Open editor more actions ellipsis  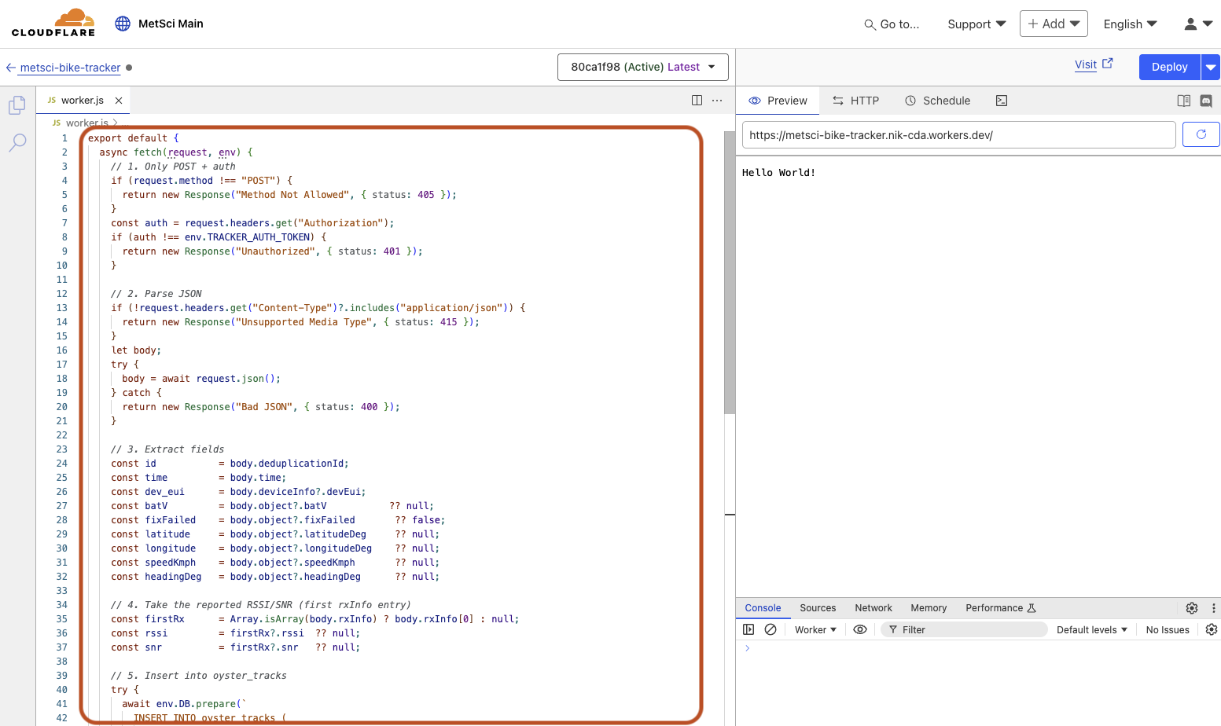point(717,101)
